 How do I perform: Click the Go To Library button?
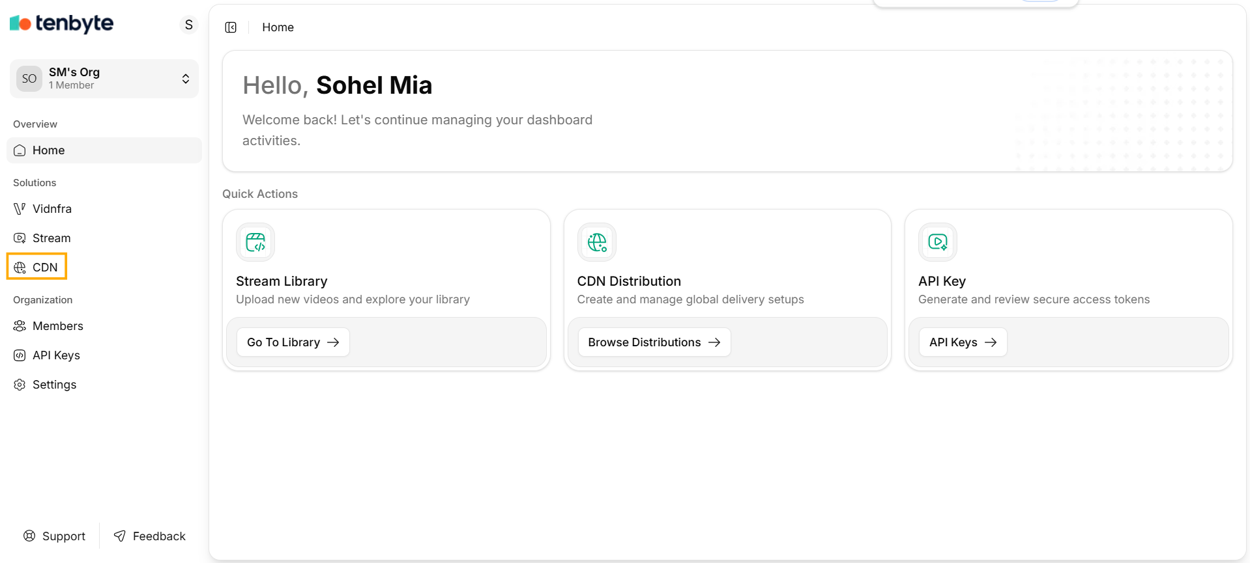[293, 342]
